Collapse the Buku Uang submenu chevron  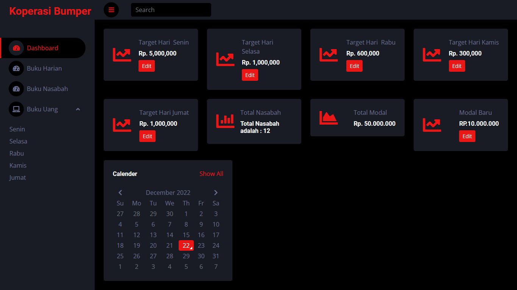pyautogui.click(x=78, y=109)
